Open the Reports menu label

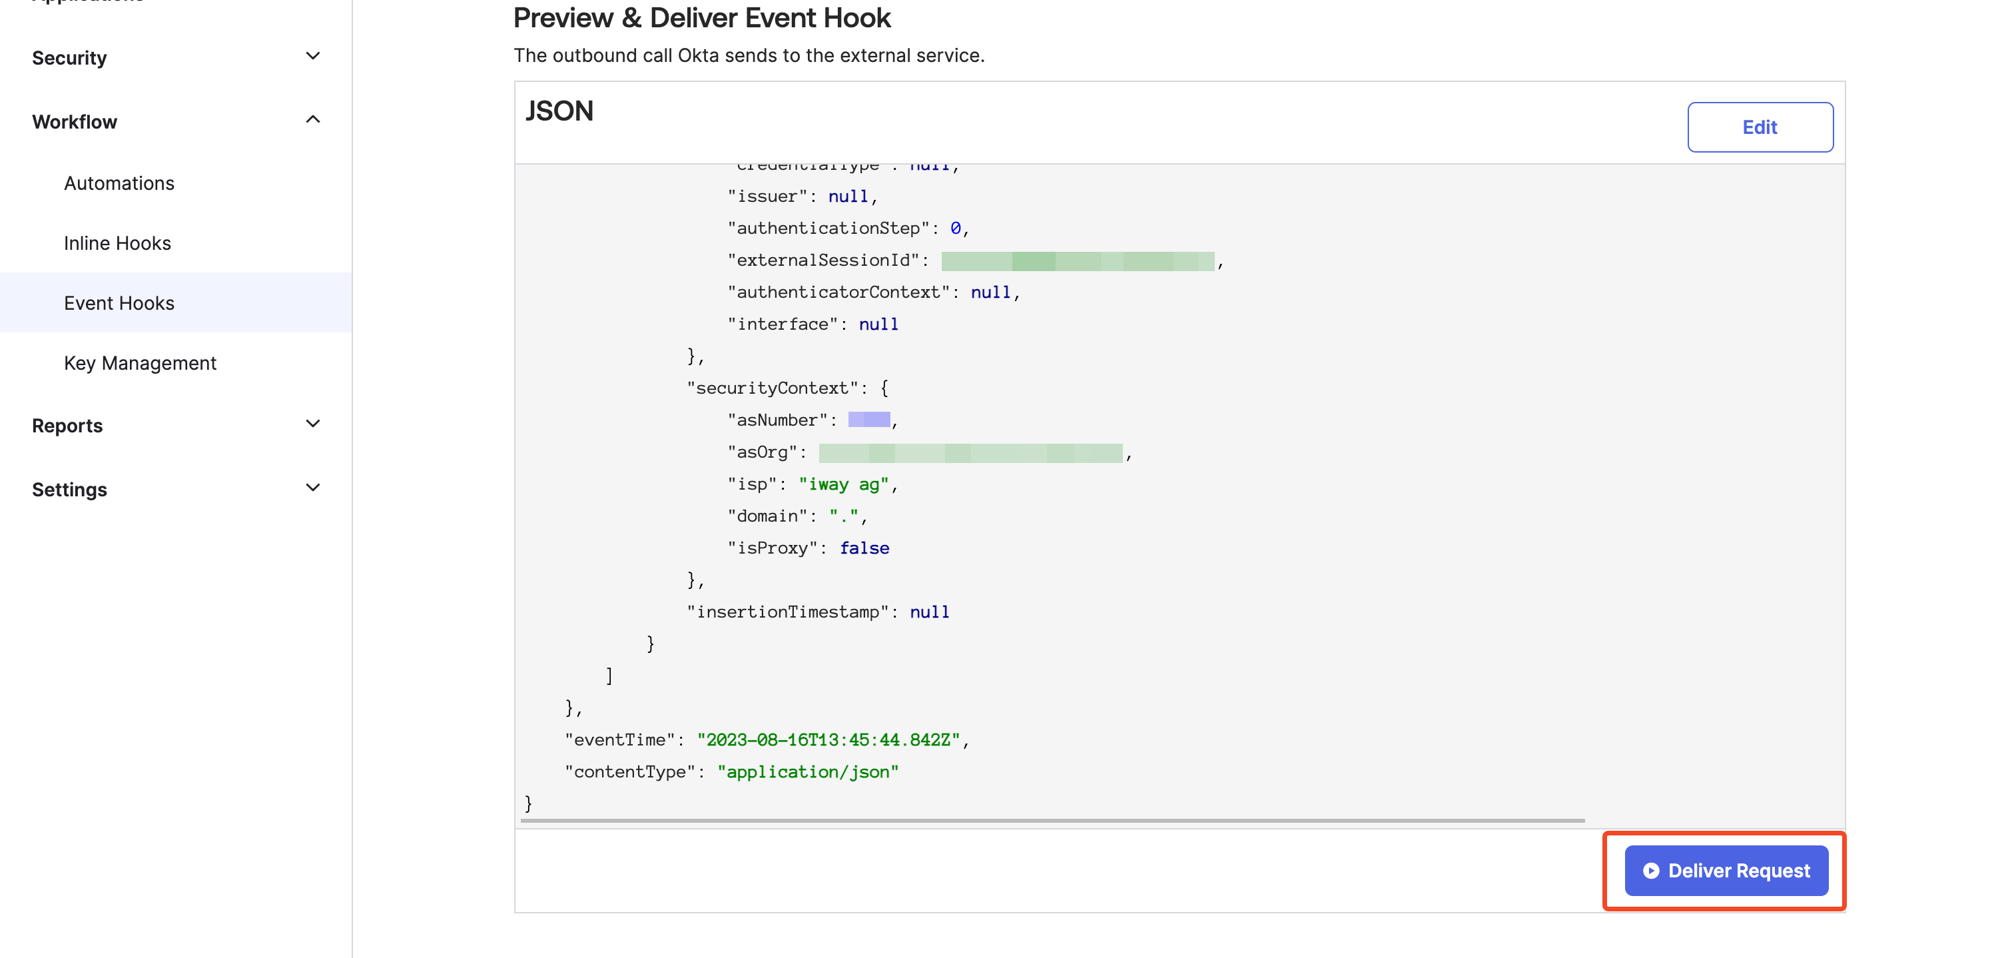click(68, 425)
